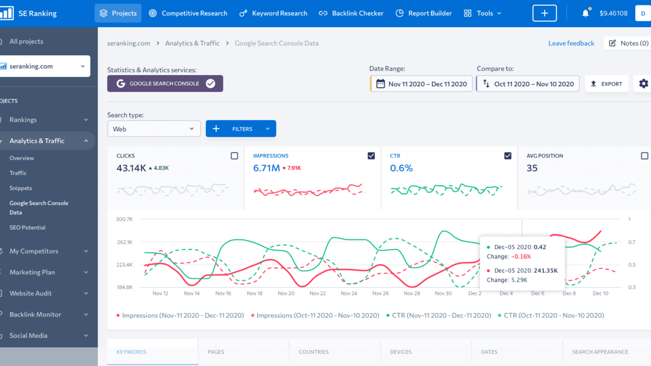Open the Countries tab
Image resolution: width=651 pixels, height=366 pixels.
[x=314, y=352]
